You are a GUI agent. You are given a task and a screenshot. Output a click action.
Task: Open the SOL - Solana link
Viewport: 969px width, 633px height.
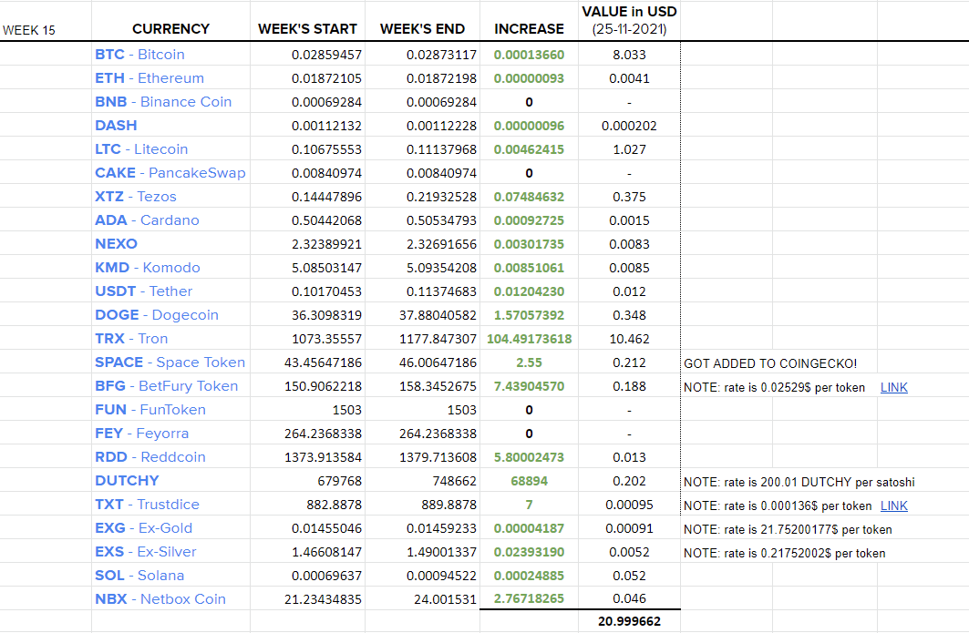[139, 576]
